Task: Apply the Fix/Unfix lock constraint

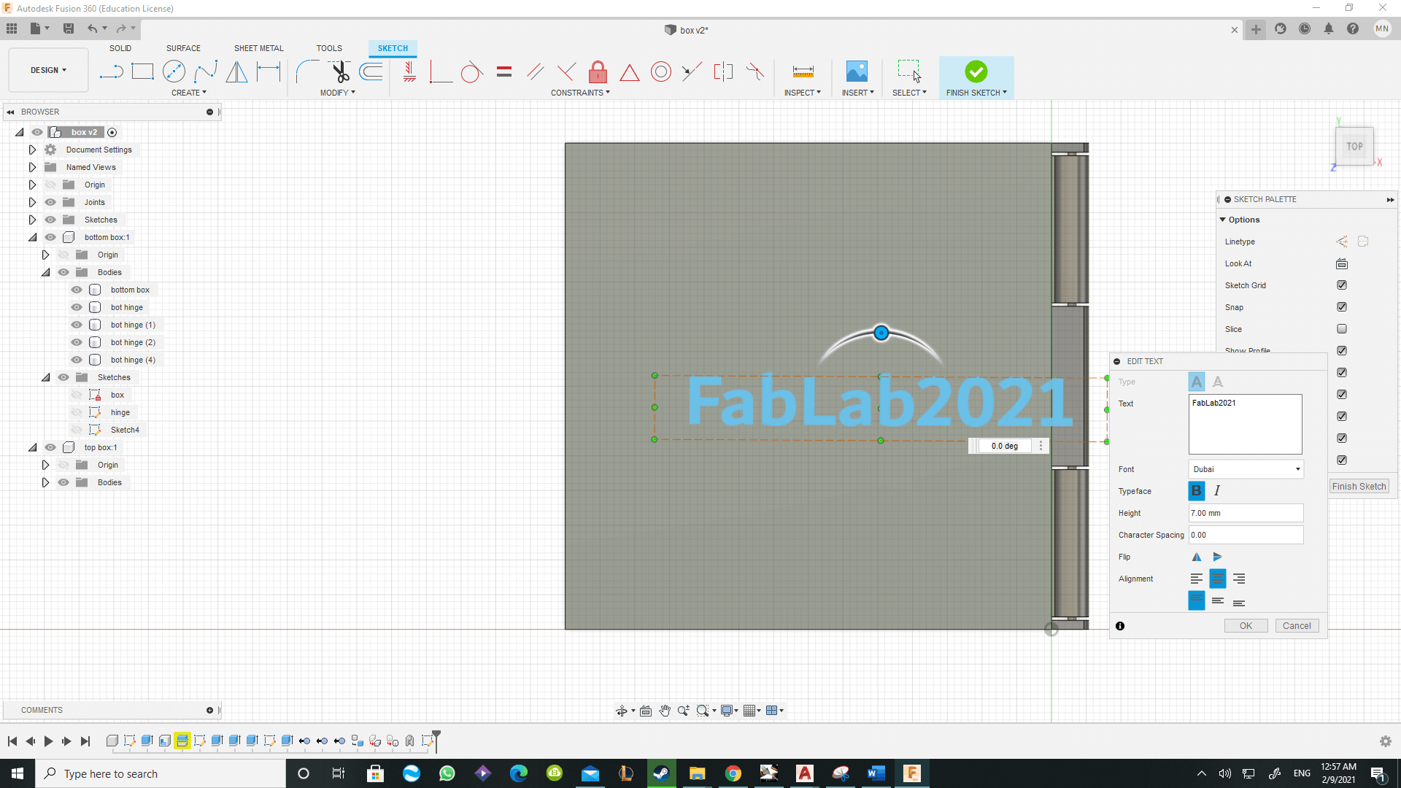Action: click(598, 72)
